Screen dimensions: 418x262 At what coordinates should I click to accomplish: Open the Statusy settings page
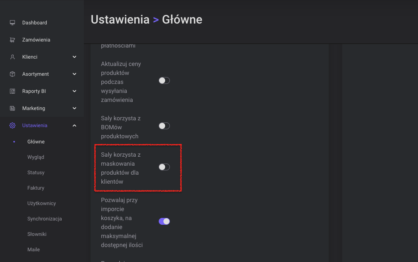[x=36, y=172]
